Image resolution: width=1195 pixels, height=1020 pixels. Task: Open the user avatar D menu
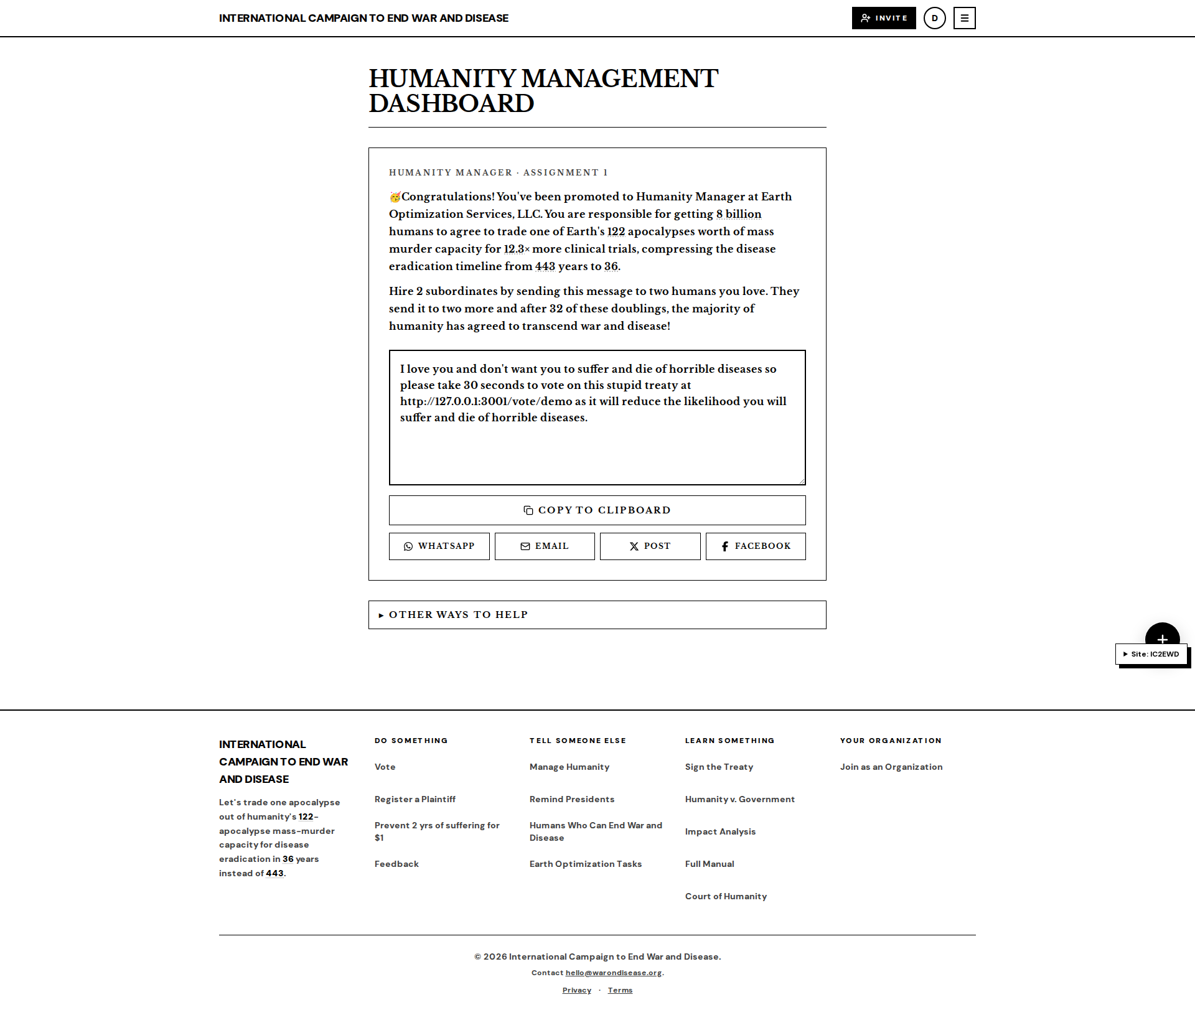click(934, 18)
